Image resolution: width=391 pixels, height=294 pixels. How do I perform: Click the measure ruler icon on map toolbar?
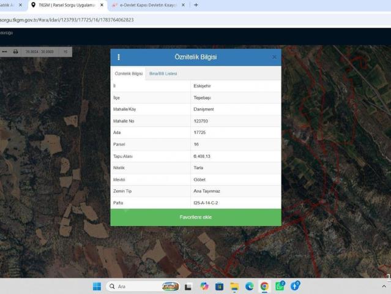[4, 51]
